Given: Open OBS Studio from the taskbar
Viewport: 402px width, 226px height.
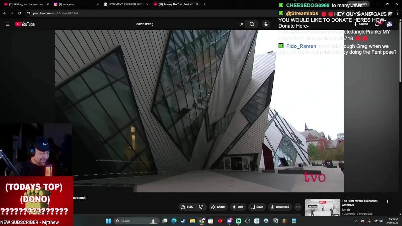Looking at the screenshot, I should (x=247, y=221).
